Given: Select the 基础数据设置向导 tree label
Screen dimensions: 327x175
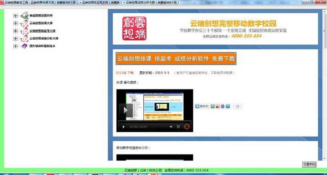Looking at the screenshot, I should click(x=41, y=16).
